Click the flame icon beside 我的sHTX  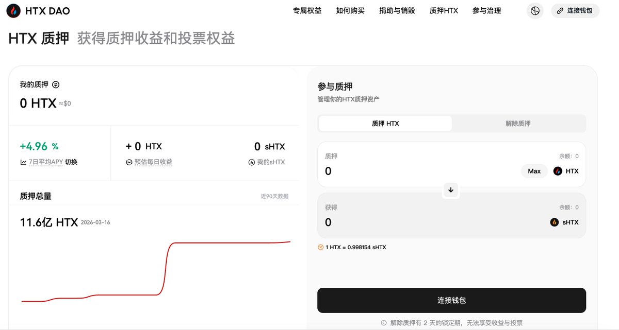(x=252, y=162)
